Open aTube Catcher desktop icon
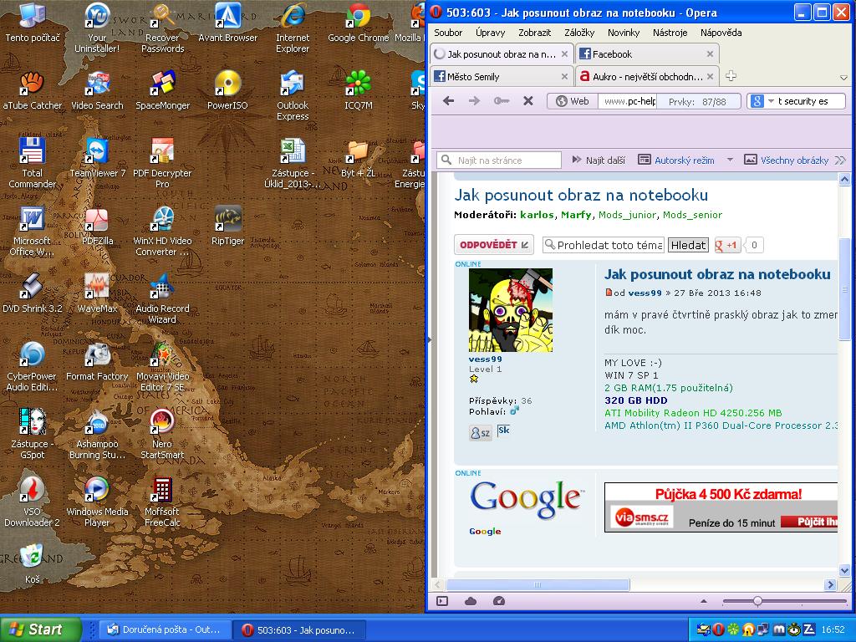 33,90
